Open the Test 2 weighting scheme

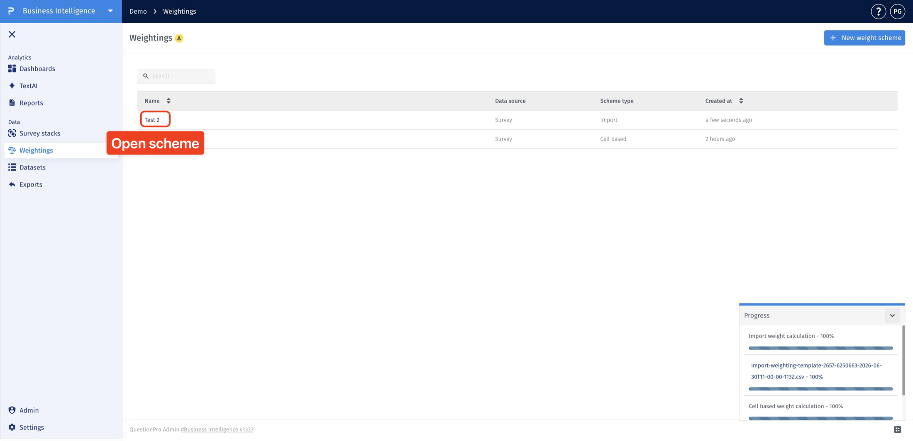(x=152, y=120)
